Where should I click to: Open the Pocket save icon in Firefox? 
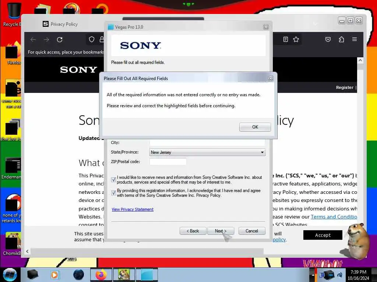[328, 39]
